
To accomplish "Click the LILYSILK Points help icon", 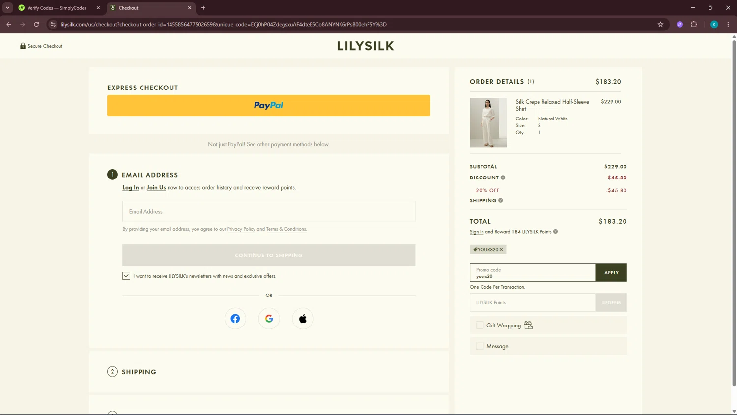I will click(555, 232).
